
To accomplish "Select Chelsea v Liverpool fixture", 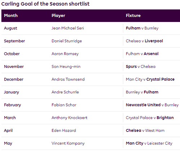I will (x=144, y=41).
